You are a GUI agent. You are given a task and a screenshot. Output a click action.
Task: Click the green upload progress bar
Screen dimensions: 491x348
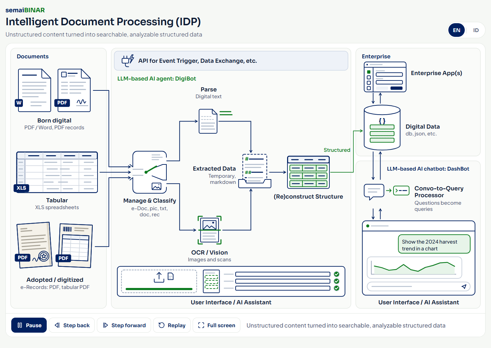(x=159, y=289)
